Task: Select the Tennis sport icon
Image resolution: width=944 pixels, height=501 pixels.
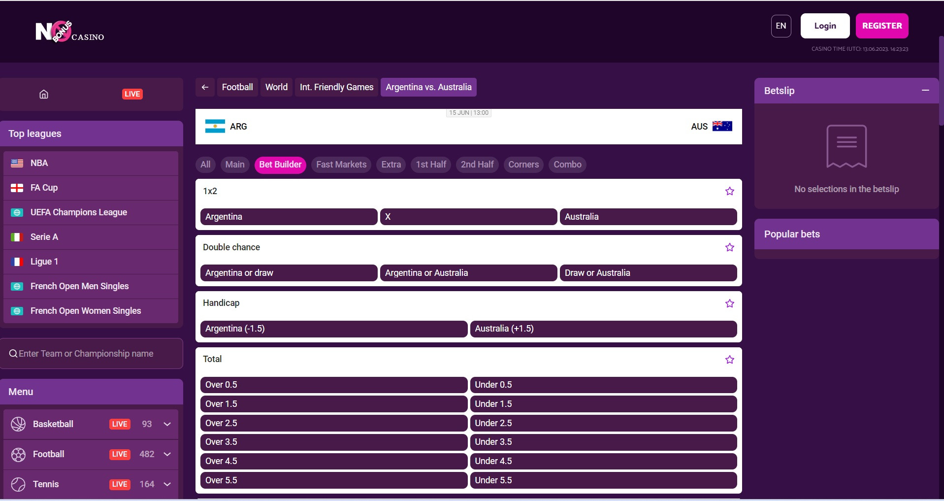Action: click(18, 484)
